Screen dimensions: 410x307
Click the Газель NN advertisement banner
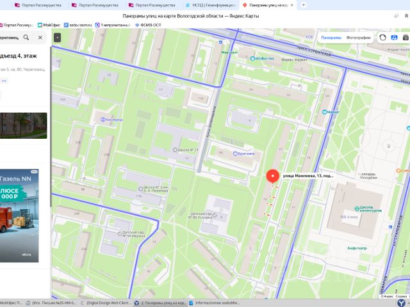[x=19, y=216]
